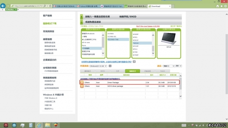The image size is (228, 128).
Task: Download the W510 driver package icon
Action: pos(82,86)
